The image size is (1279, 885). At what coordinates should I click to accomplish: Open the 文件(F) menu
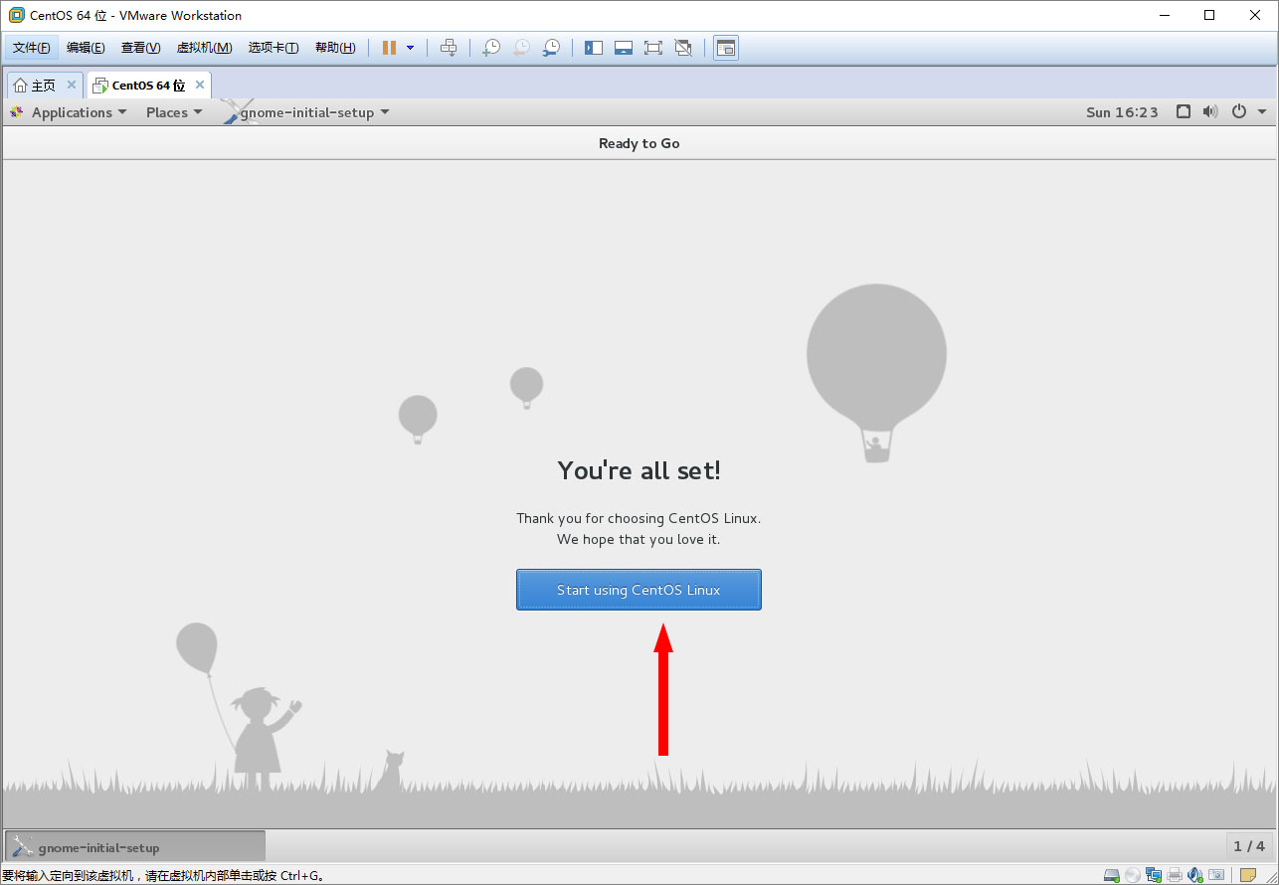(31, 48)
